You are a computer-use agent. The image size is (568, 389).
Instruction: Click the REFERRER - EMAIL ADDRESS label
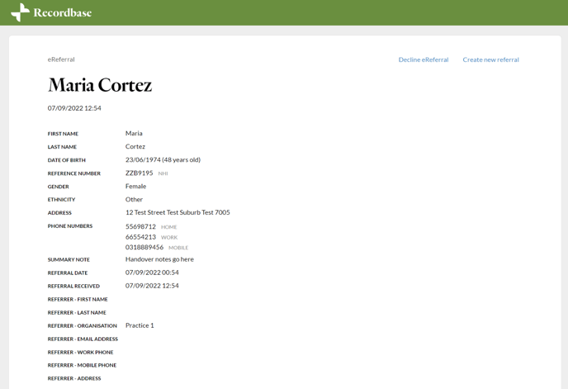coord(83,339)
